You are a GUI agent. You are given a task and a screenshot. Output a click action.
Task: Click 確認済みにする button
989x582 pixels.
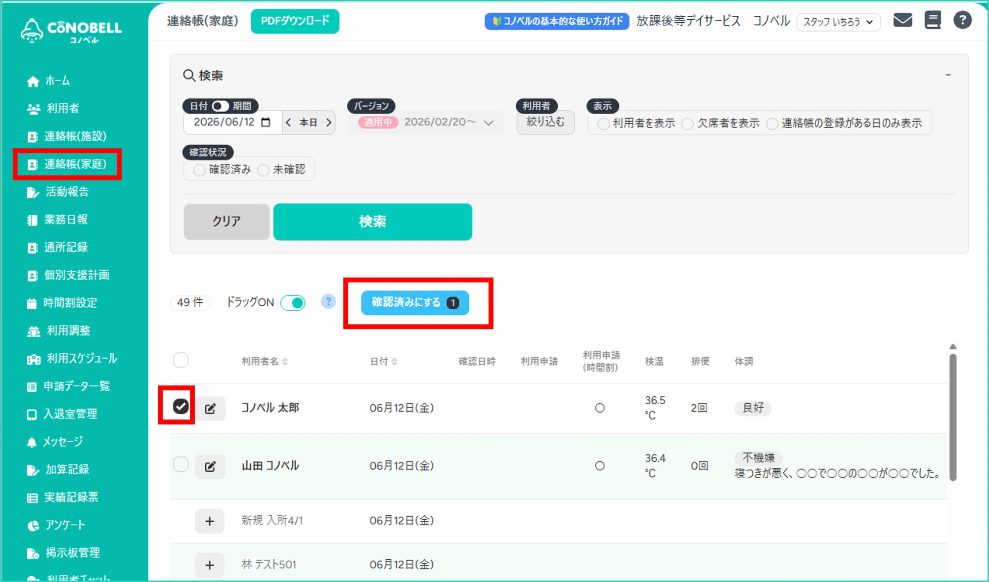click(x=415, y=302)
